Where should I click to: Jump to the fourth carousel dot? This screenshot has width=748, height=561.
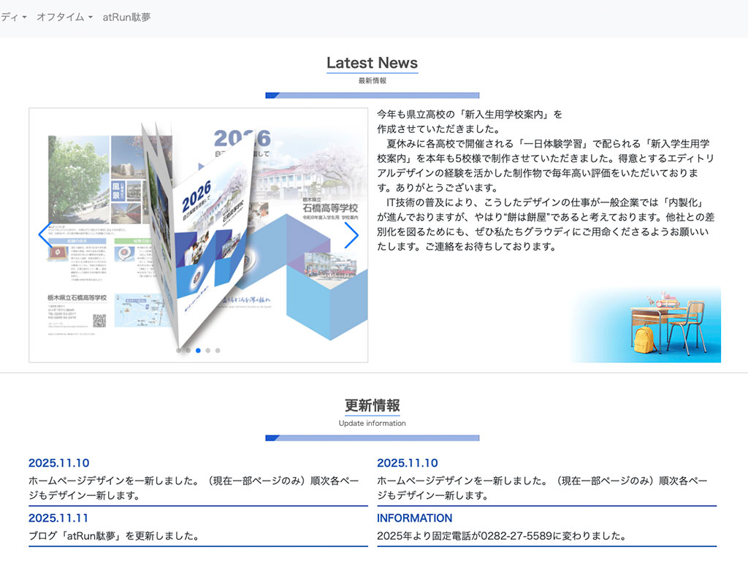click(208, 351)
